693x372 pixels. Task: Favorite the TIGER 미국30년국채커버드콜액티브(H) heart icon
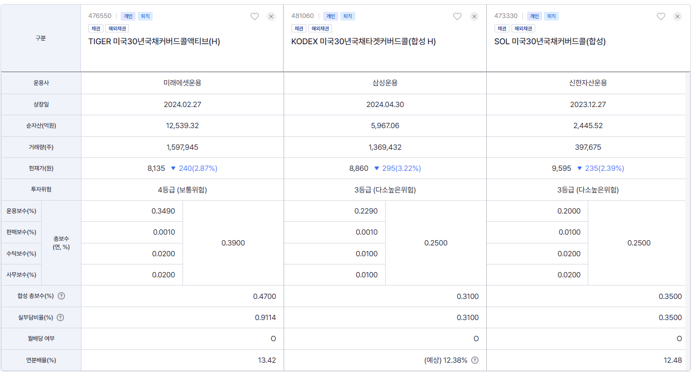click(254, 16)
